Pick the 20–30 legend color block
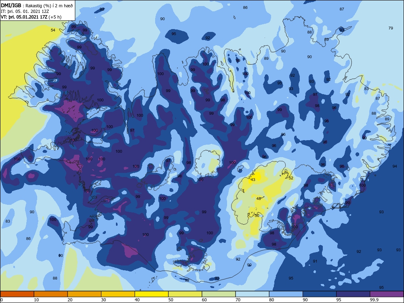Viewport: 404px width, 303px height. 84,294
